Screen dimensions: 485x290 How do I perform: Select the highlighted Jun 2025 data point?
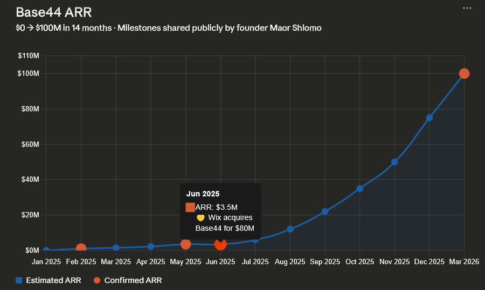(220, 244)
